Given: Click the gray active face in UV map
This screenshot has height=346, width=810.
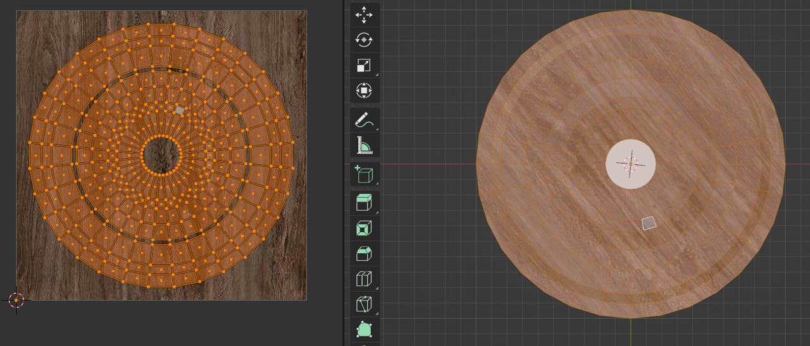Looking at the screenshot, I should tap(180, 110).
